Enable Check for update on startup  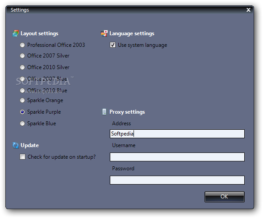tap(22, 157)
